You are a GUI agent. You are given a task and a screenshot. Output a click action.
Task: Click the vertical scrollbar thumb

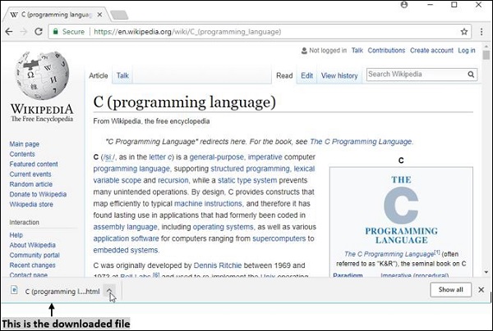486,55
